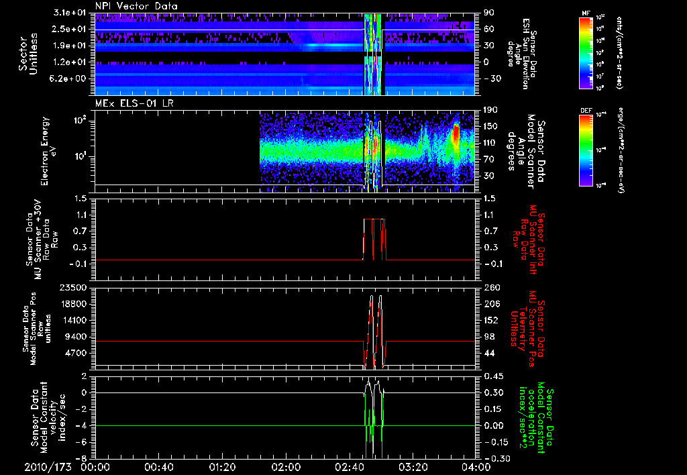Viewport: 687px width, 475px height.
Task: Click the 02:40 time tick label
Action: coord(349,467)
